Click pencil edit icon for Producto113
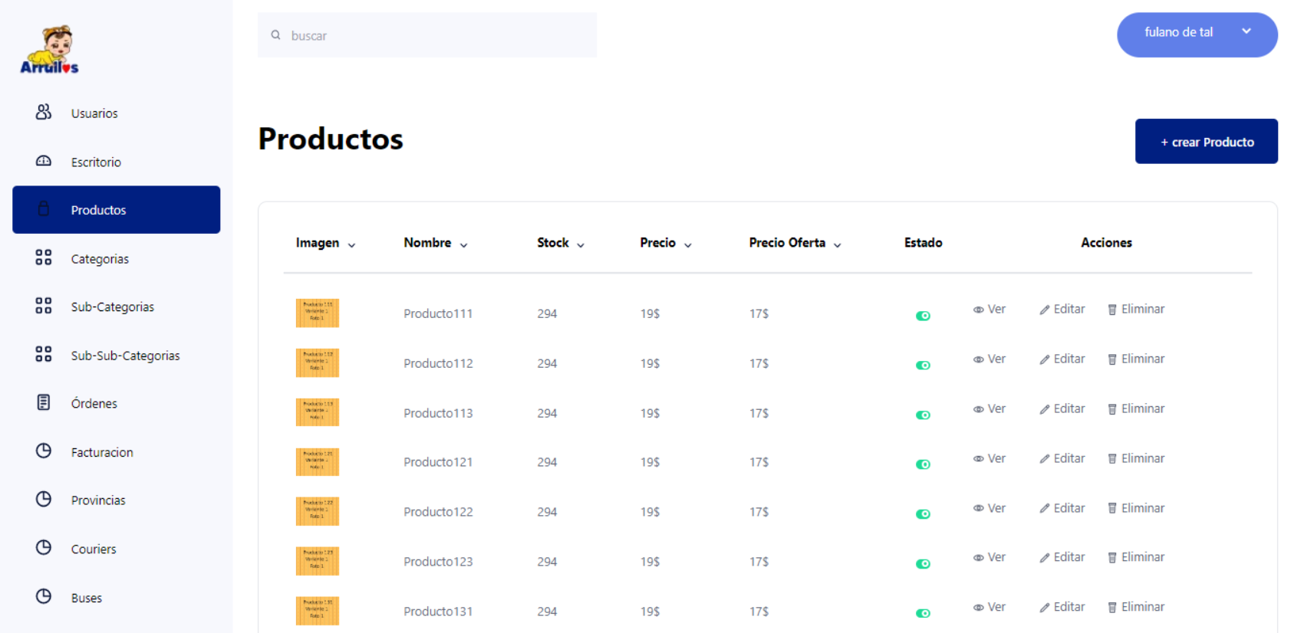The image size is (1304, 633). (x=1044, y=409)
